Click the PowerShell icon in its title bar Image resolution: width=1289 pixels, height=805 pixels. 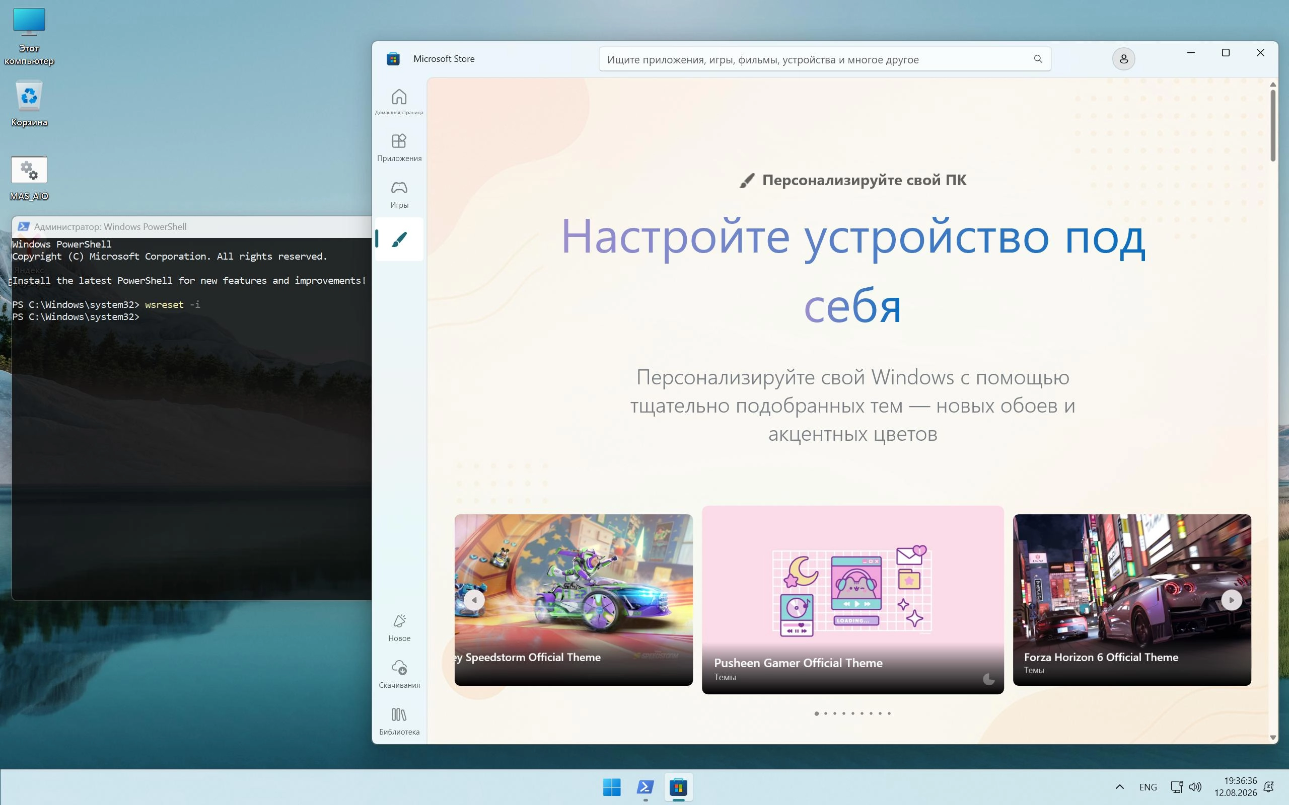click(x=24, y=227)
